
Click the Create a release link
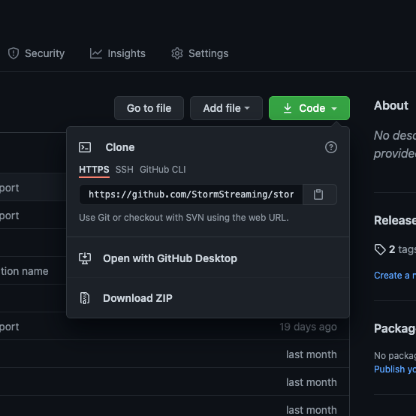395,276
